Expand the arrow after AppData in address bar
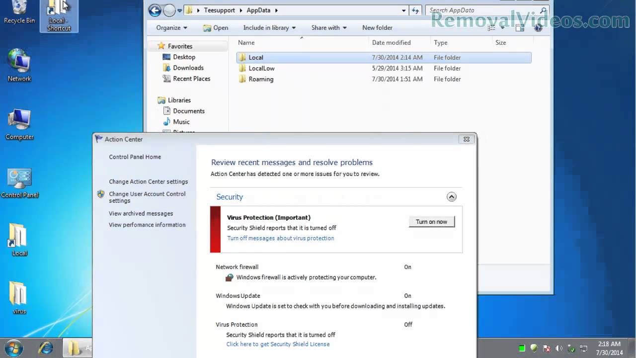 tap(276, 10)
